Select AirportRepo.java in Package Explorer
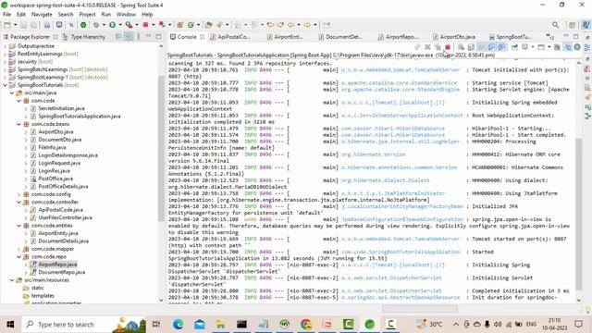This screenshot has width=592, height=333. 57,265
